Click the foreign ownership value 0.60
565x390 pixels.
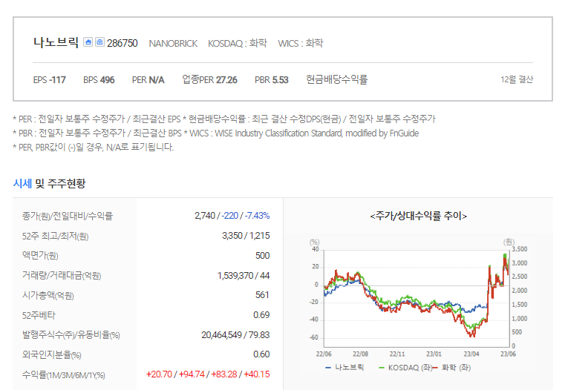pyautogui.click(x=261, y=354)
